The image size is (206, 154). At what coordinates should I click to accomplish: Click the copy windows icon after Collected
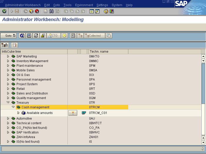coord(109,36)
